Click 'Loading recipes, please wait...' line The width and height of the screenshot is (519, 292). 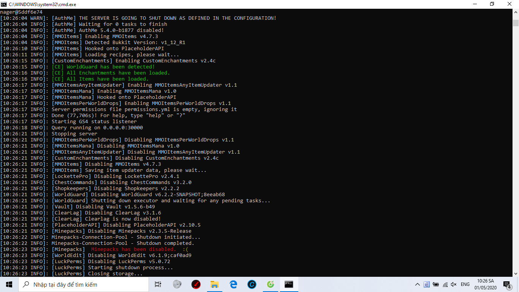(x=90, y=55)
